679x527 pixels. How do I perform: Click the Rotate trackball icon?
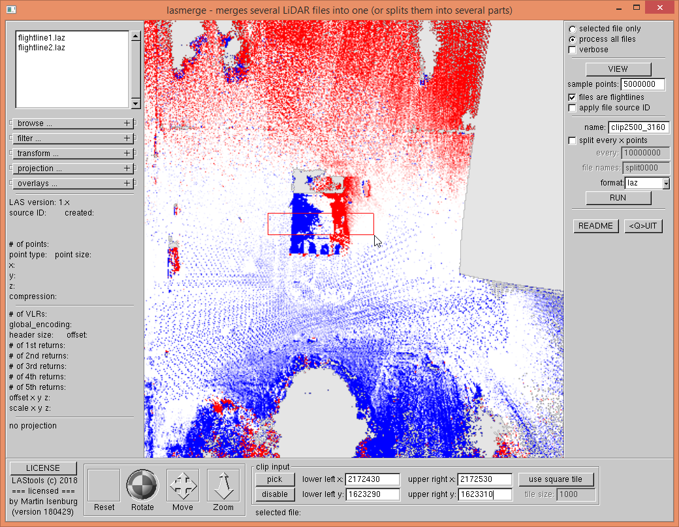142,486
